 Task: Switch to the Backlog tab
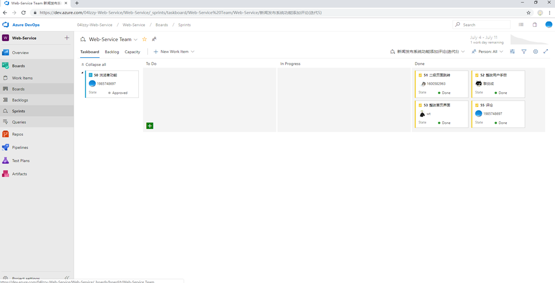(112, 52)
